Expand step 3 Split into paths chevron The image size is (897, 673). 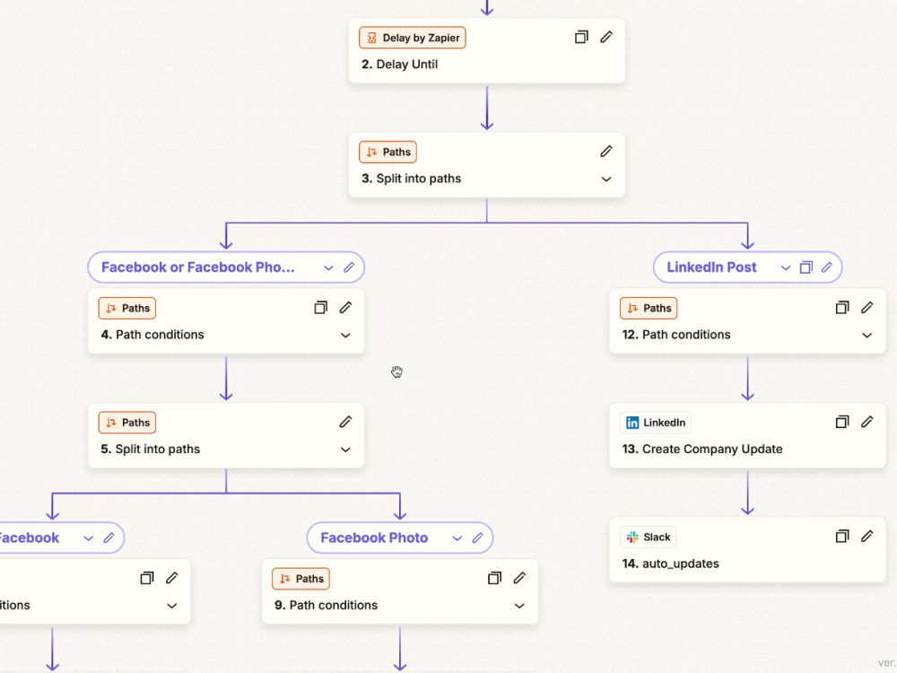606,179
